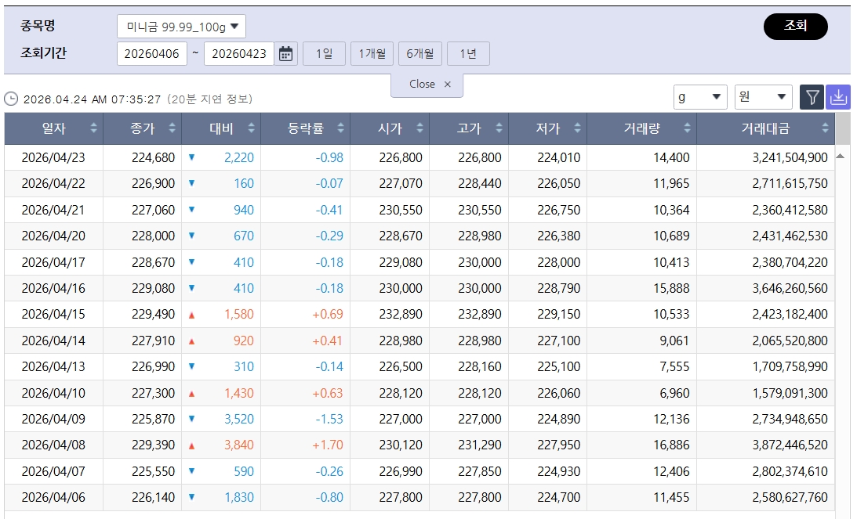857x519 pixels.
Task: Click the 등락률 column header
Action: (306, 128)
